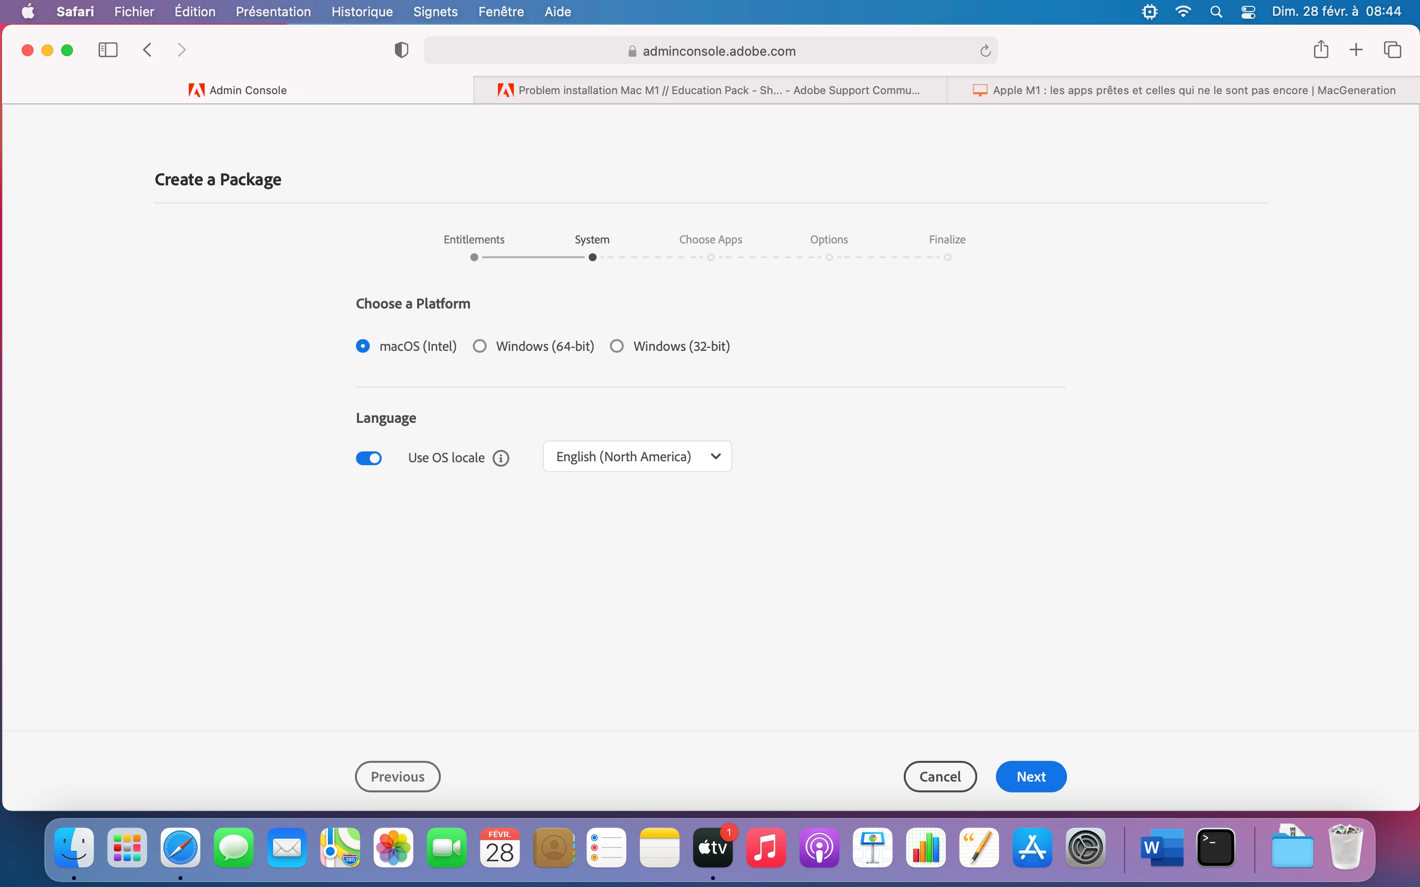Switch to Problem installation Mac M1 tab
Viewport: 1420px width, 887px height.
[x=710, y=90]
